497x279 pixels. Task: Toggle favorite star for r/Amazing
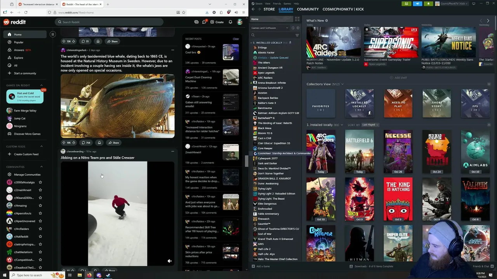40,205
